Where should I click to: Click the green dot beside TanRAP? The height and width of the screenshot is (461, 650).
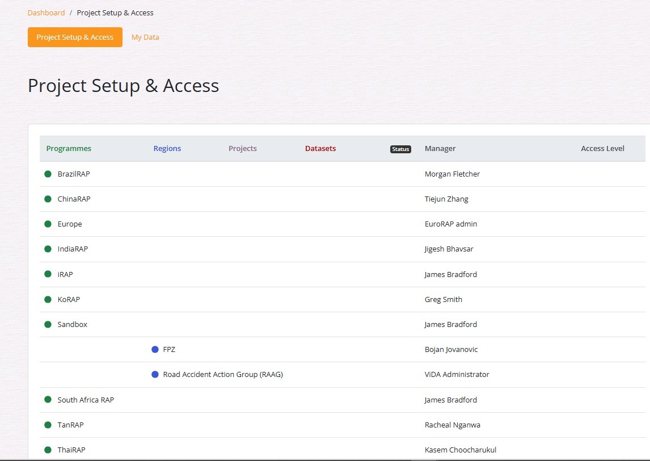click(x=48, y=425)
